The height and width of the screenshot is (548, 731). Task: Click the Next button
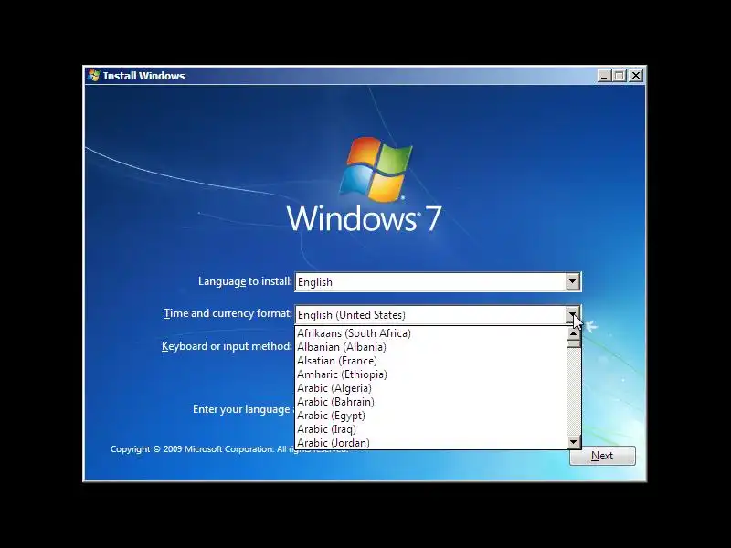pyautogui.click(x=602, y=456)
